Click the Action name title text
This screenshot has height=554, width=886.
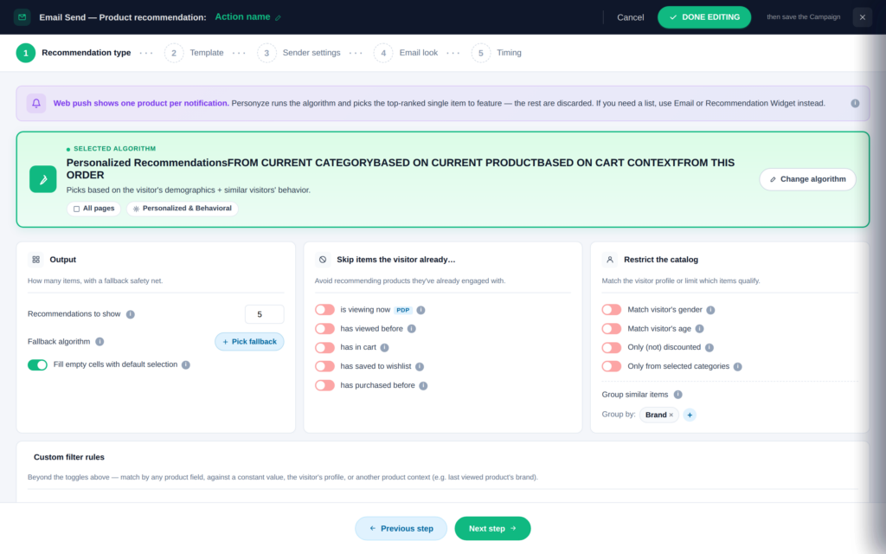tap(242, 17)
